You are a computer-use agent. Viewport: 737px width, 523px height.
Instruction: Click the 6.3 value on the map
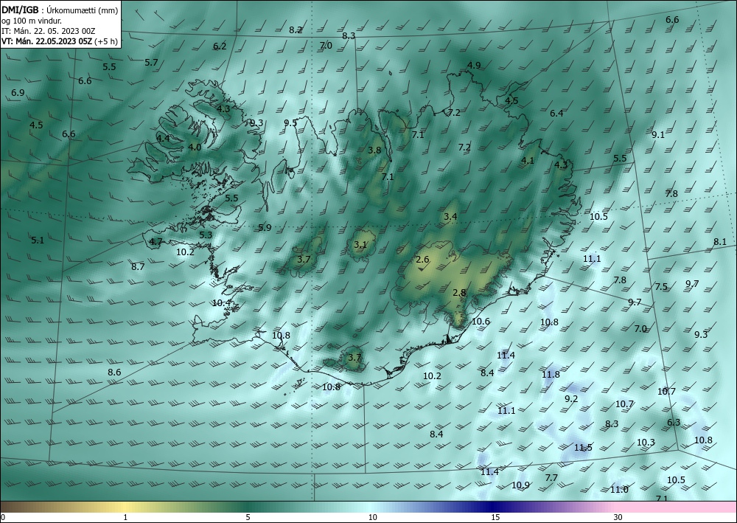pyautogui.click(x=674, y=423)
